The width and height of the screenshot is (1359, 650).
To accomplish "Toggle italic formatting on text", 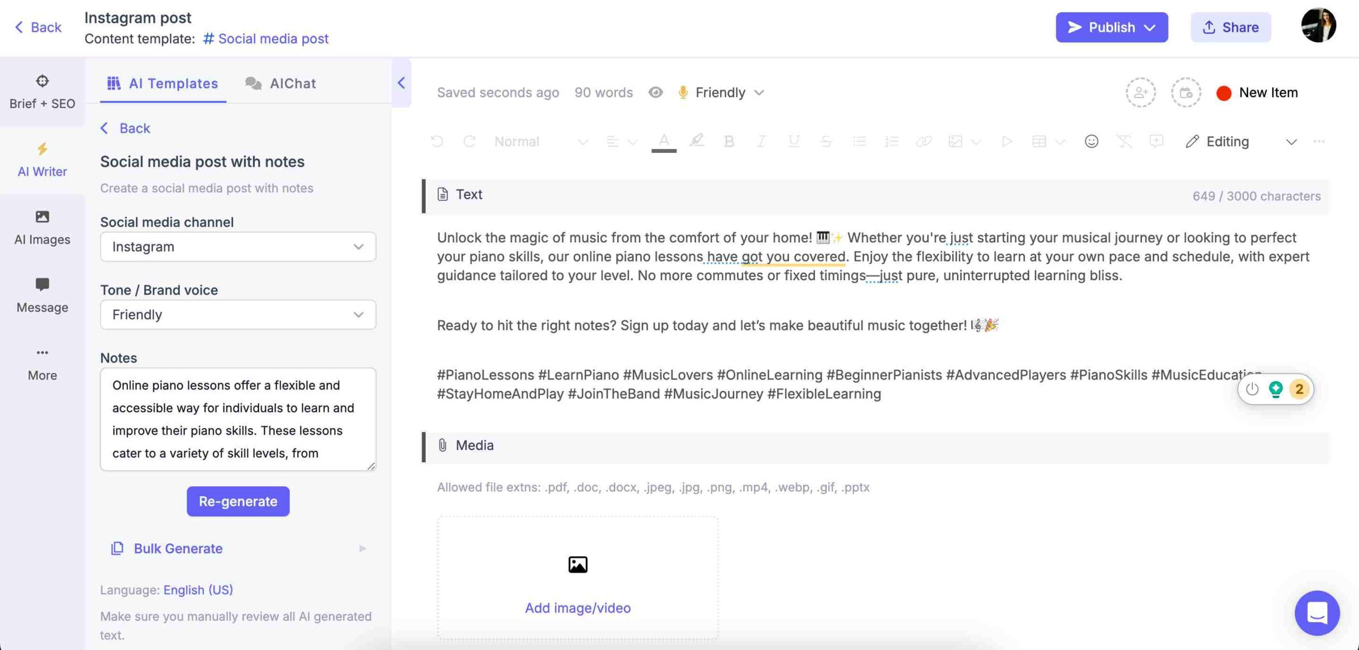I will [x=759, y=141].
